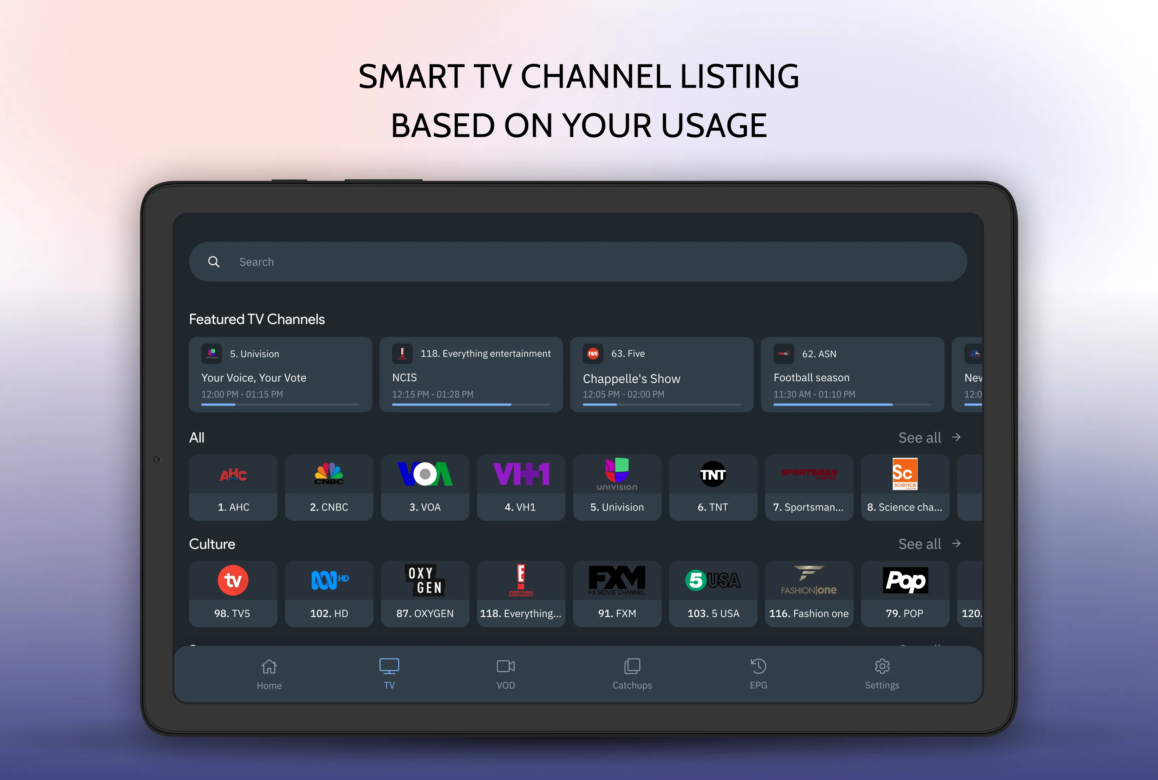Click the Univision logo in featured card

212,354
